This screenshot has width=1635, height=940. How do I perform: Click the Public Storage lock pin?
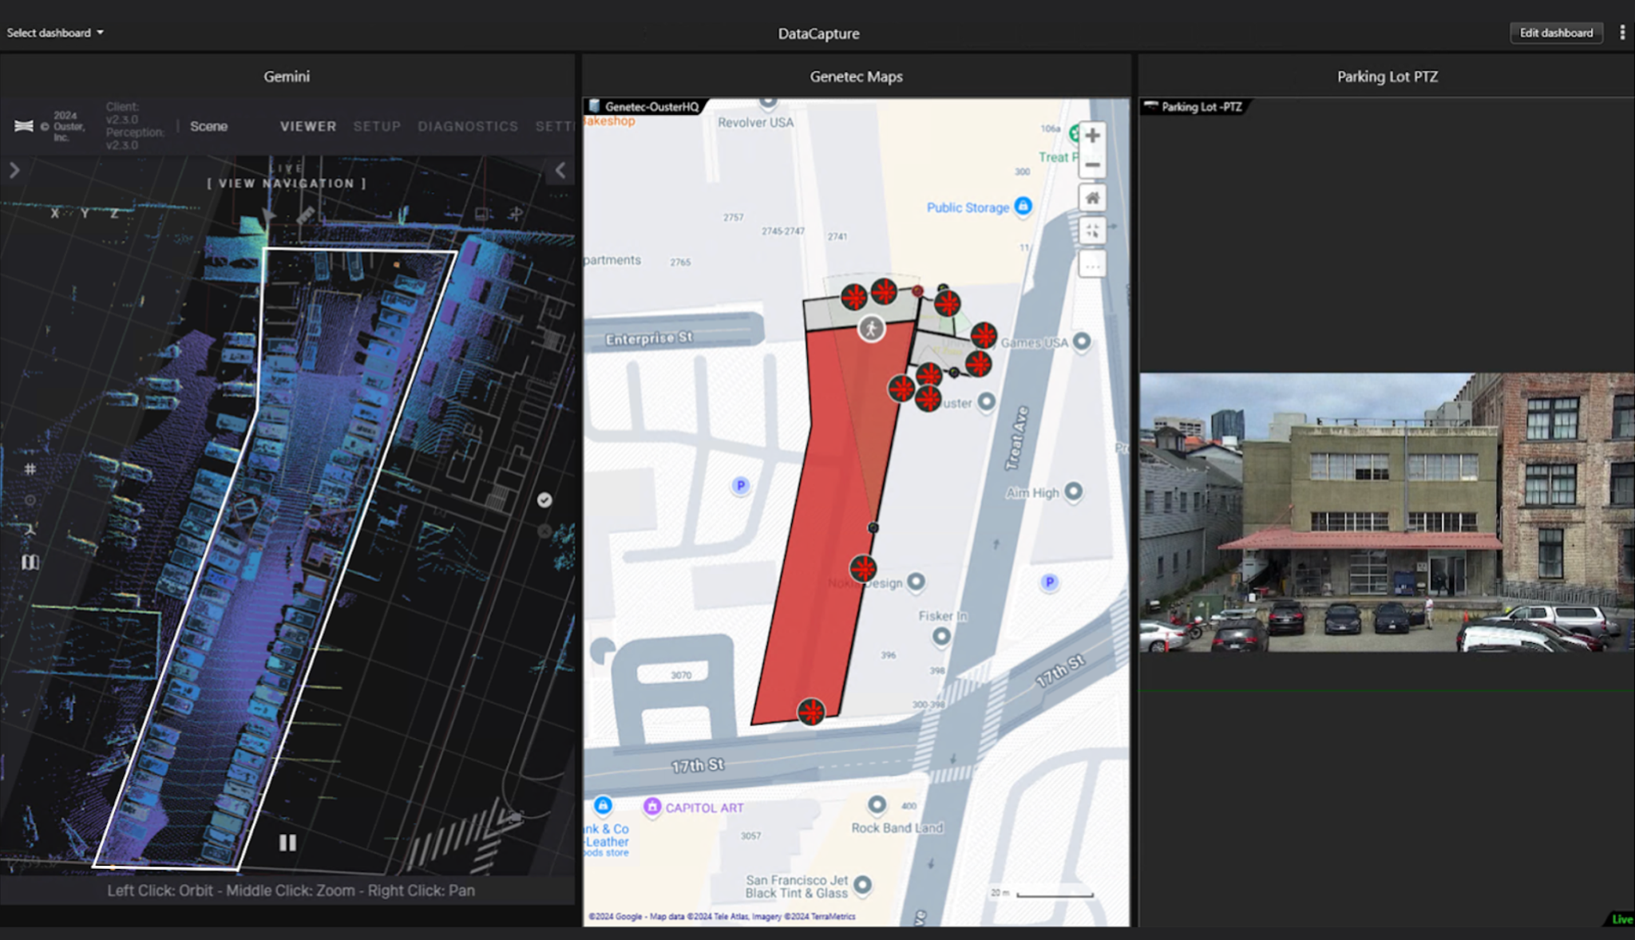coord(1023,206)
